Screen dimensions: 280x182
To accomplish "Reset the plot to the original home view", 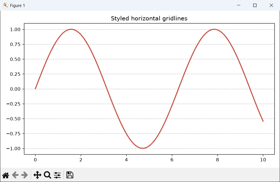I will click(x=6, y=175).
